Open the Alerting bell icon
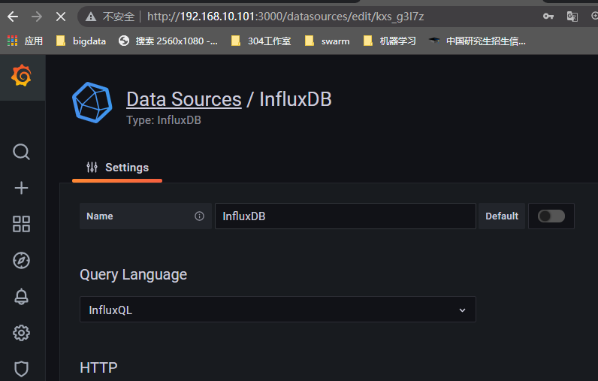Viewport: 598px width, 381px height. click(22, 296)
